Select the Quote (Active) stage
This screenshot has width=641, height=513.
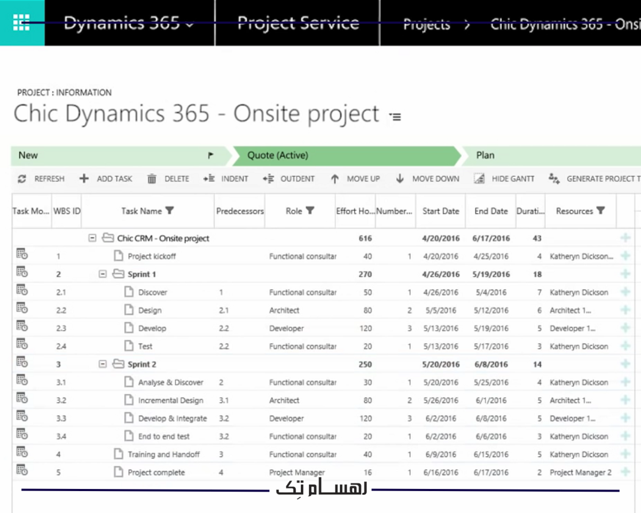(278, 156)
